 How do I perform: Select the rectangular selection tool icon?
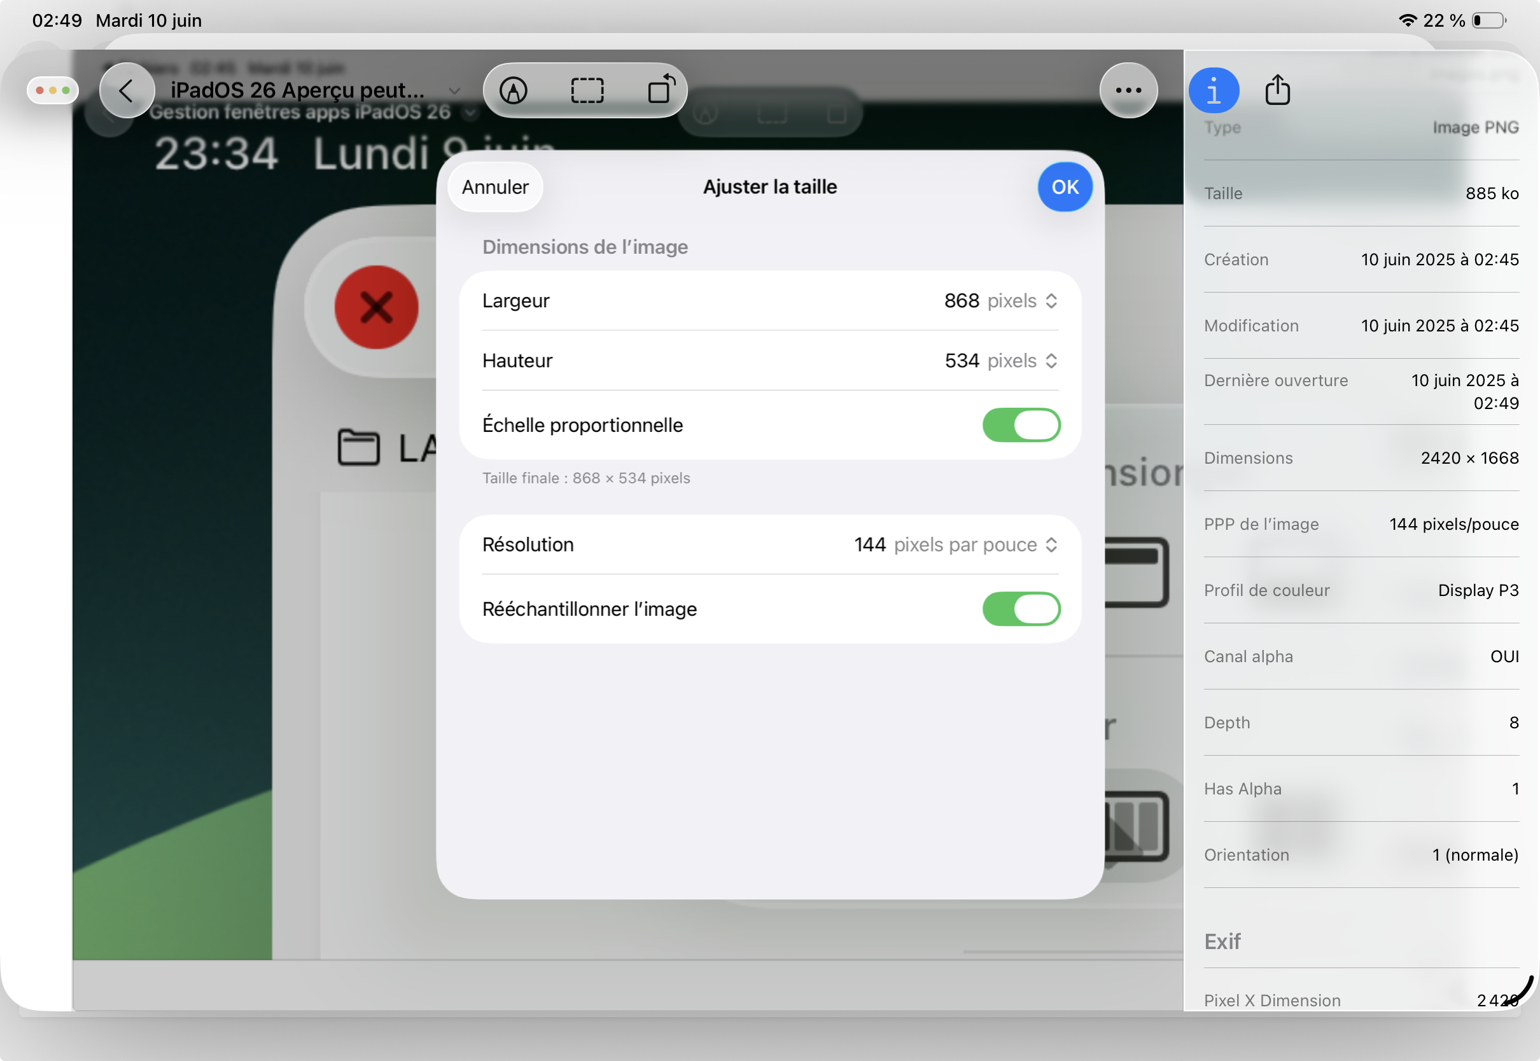tap(587, 90)
